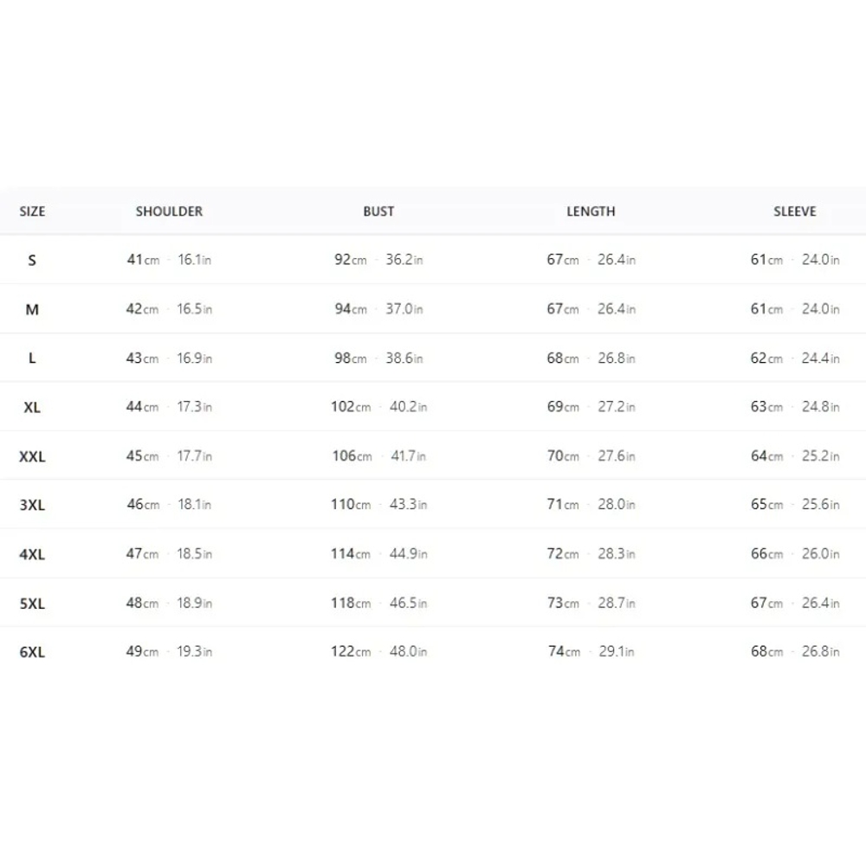Click the 3XL size row label

32,506
